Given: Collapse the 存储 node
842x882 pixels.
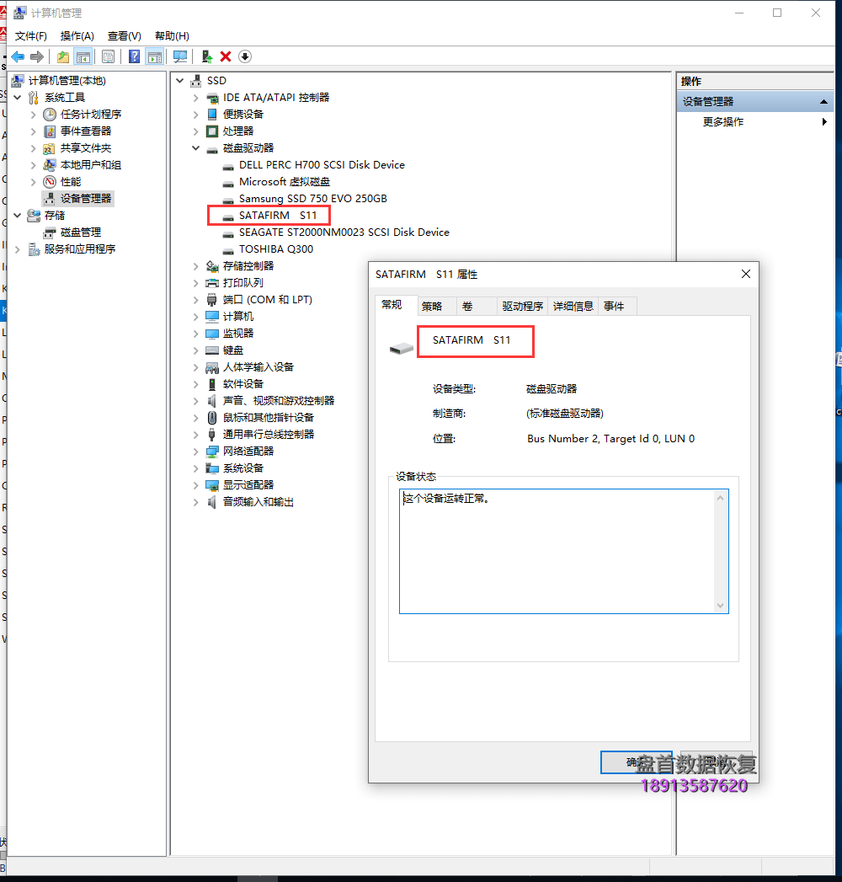Looking at the screenshot, I should pos(18,216).
